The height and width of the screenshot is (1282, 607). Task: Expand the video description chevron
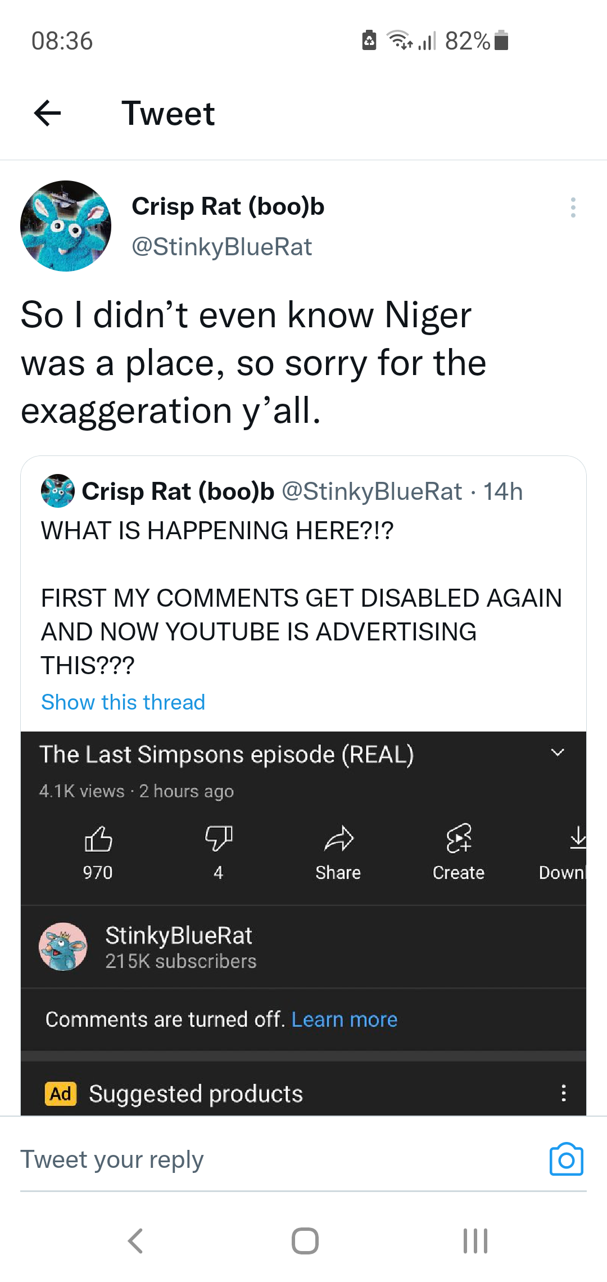click(x=557, y=753)
